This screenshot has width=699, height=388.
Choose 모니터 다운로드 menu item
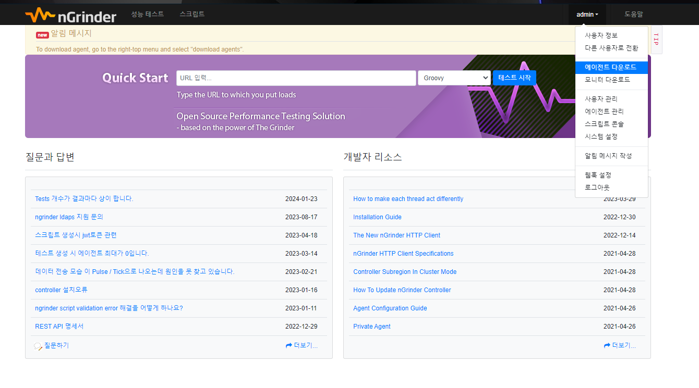(x=611, y=80)
